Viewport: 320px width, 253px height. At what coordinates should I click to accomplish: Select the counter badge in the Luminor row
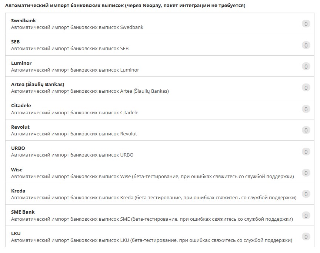point(306,66)
